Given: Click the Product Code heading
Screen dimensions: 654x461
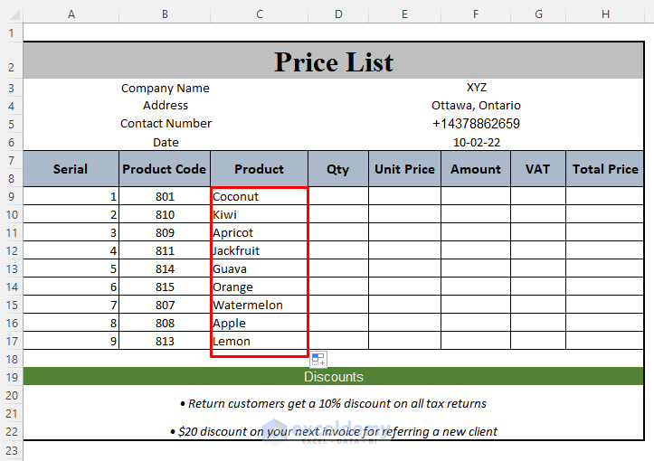Looking at the screenshot, I should pos(165,169).
